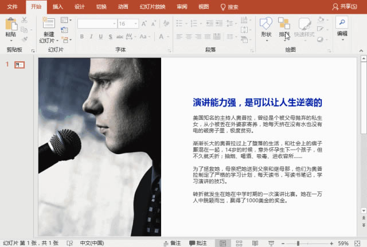This screenshot has height=247, width=367.
Task: Click the Clear Formatting eraser icon
Action: tap(166, 23)
